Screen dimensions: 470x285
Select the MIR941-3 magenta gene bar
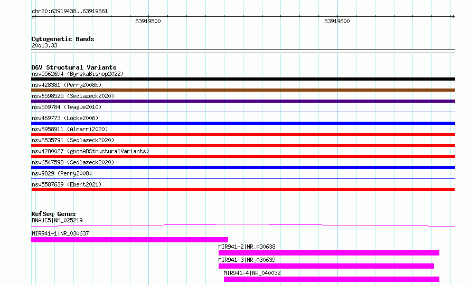click(x=326, y=266)
